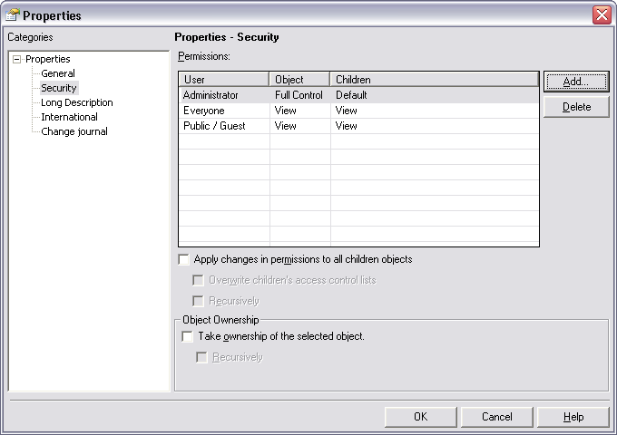Select the Public / Guest row

click(358, 126)
